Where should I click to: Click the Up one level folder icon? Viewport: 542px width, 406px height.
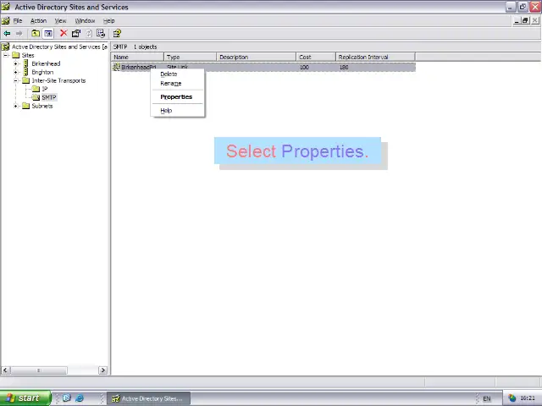[x=35, y=34]
